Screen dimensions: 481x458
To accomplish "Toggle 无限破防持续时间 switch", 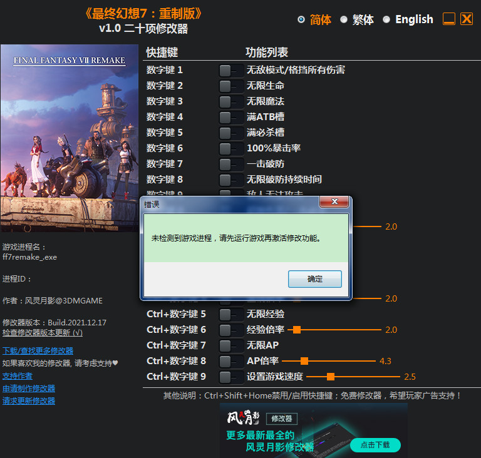I will click(x=231, y=180).
